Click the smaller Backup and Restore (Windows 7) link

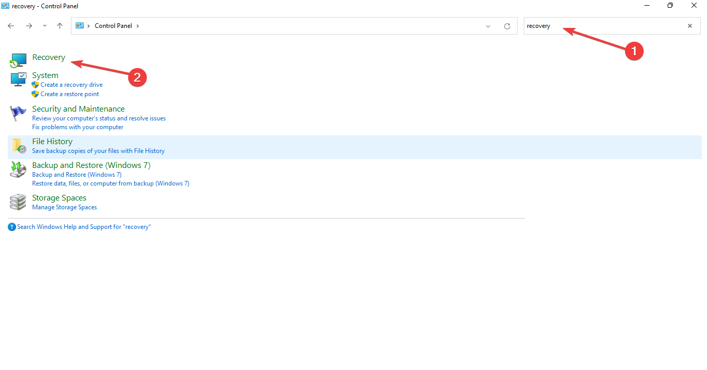[77, 175]
